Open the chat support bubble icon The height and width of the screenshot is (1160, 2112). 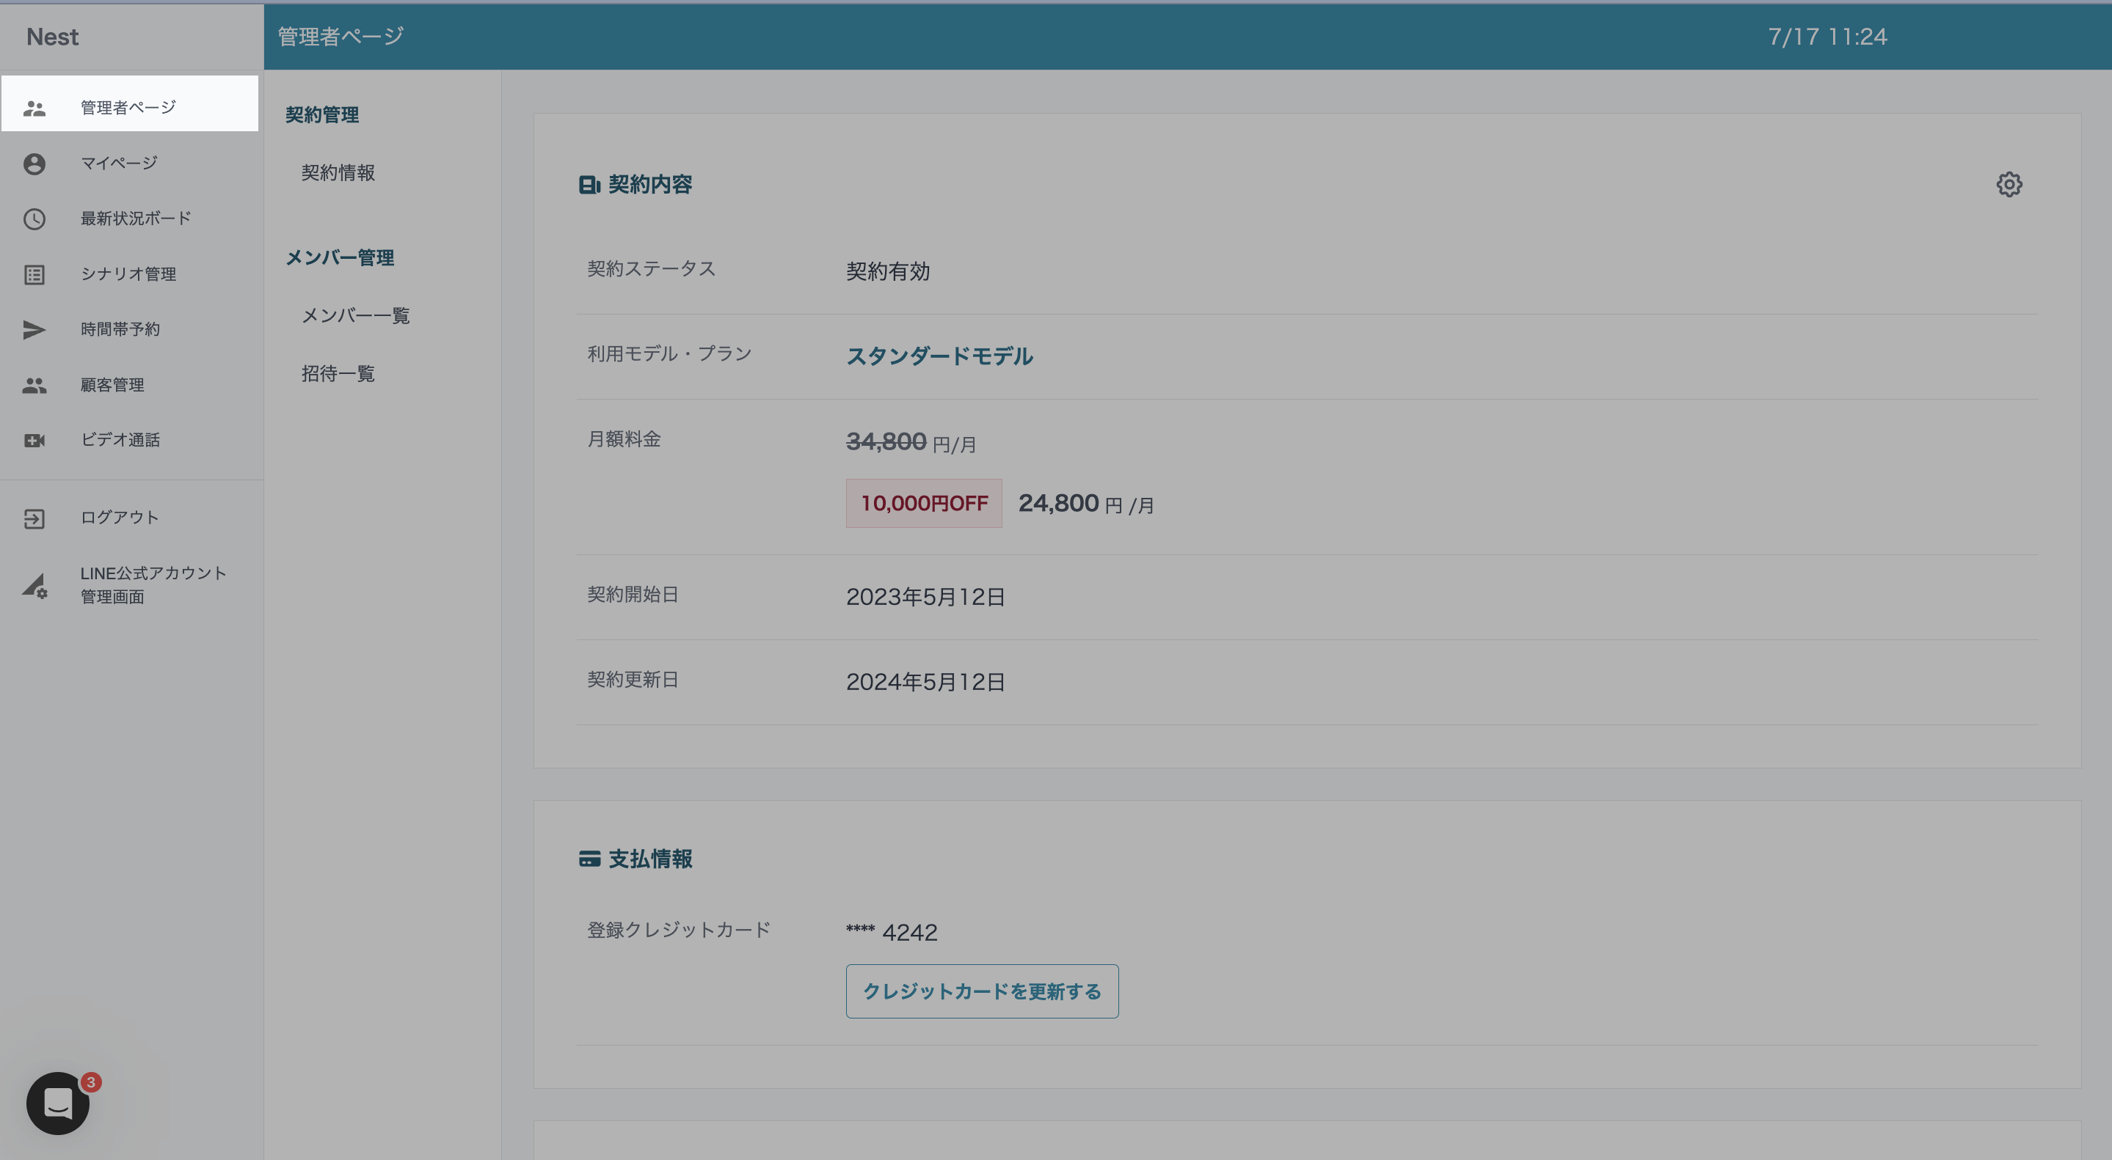click(57, 1103)
